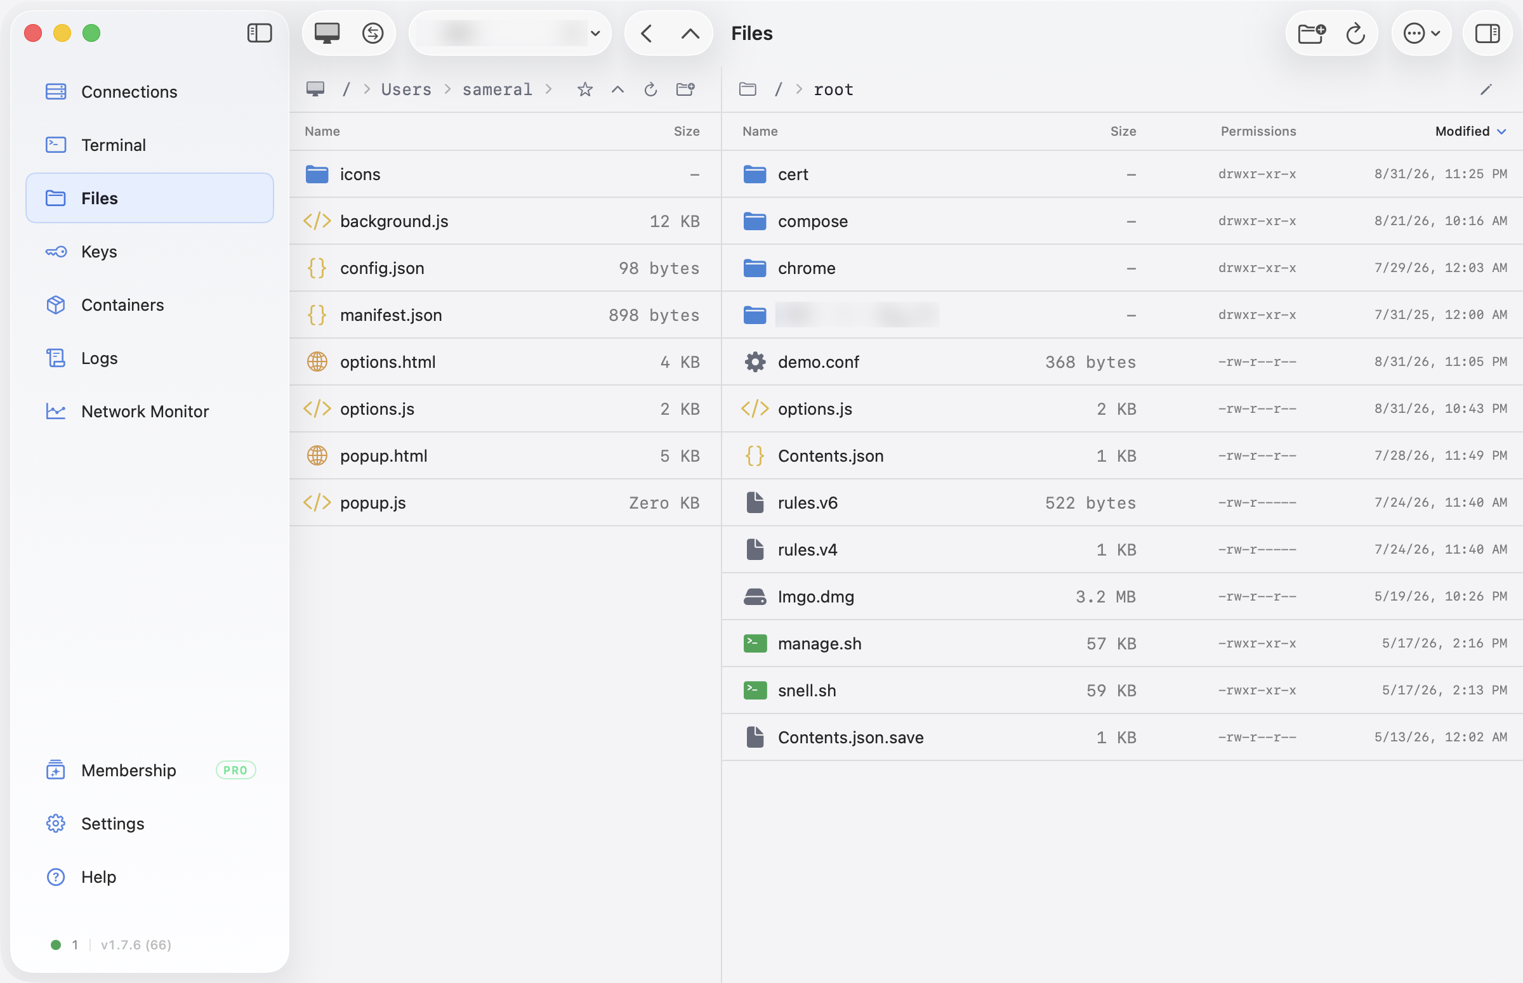Click the Users breadcrumb in local path

(x=406, y=89)
